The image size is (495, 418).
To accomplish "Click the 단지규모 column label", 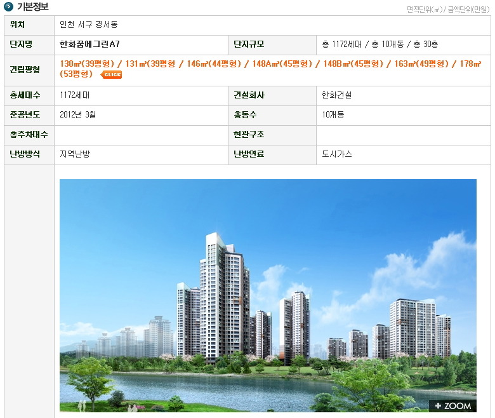I will pyautogui.click(x=249, y=44).
